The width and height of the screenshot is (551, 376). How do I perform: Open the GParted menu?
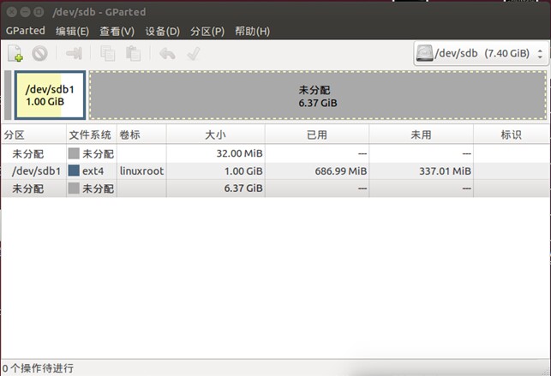pyautogui.click(x=25, y=31)
